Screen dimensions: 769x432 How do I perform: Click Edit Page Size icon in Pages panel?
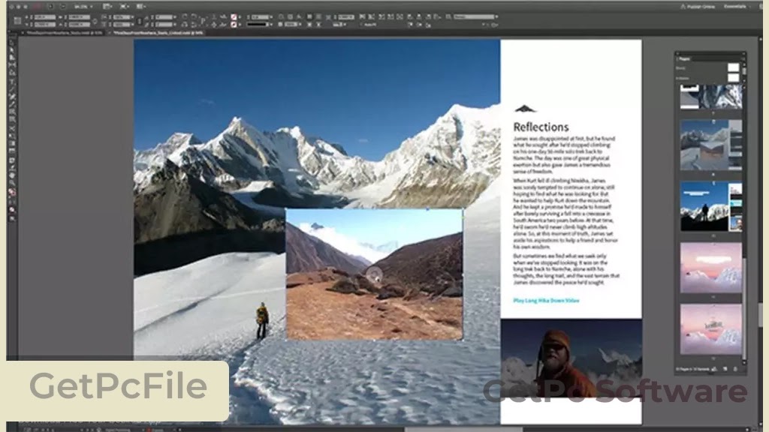point(715,369)
